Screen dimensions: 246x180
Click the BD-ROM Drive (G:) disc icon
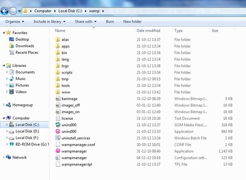tap(12, 144)
